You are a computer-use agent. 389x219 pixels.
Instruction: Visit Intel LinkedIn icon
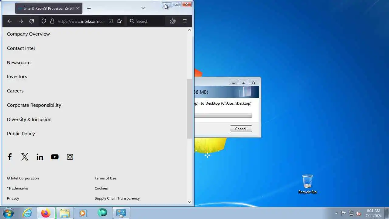[40, 157]
